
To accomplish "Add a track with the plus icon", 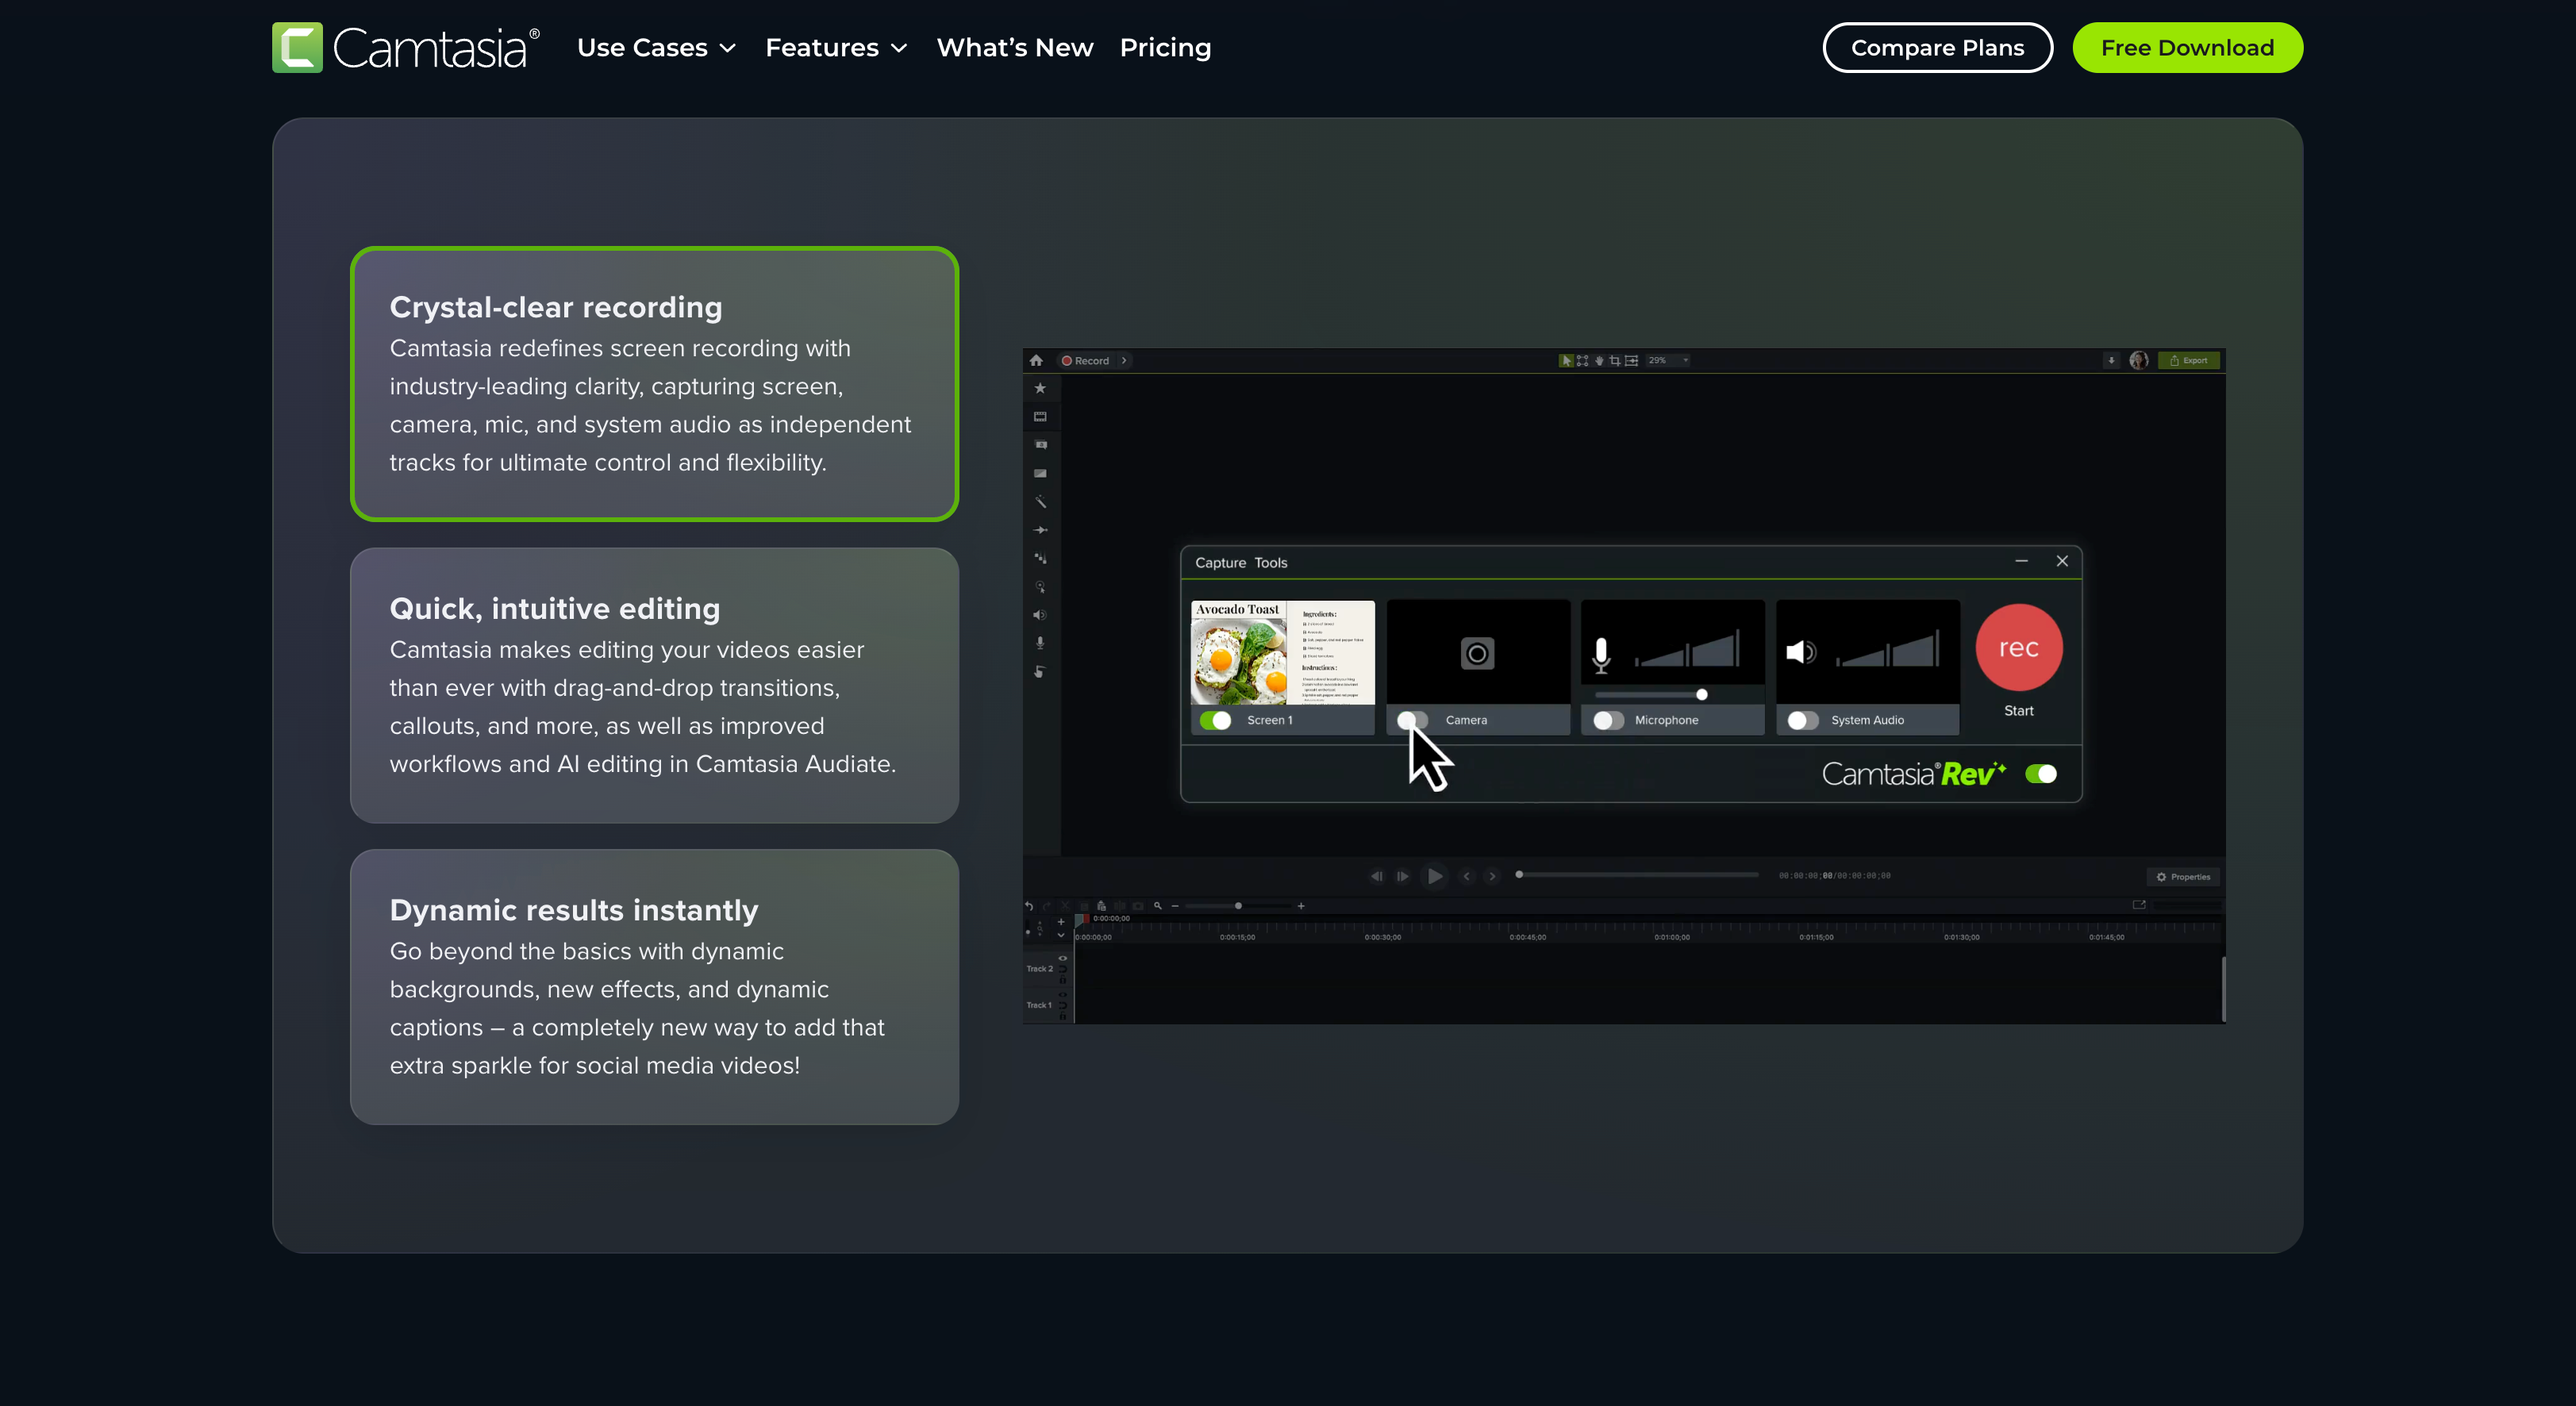I will click(x=1061, y=922).
